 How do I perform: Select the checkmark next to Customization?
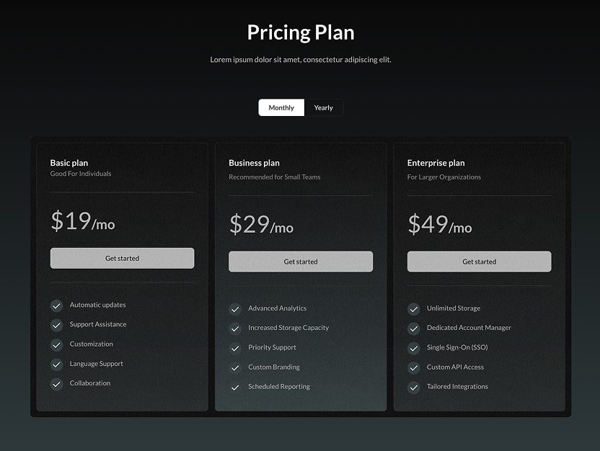56,344
